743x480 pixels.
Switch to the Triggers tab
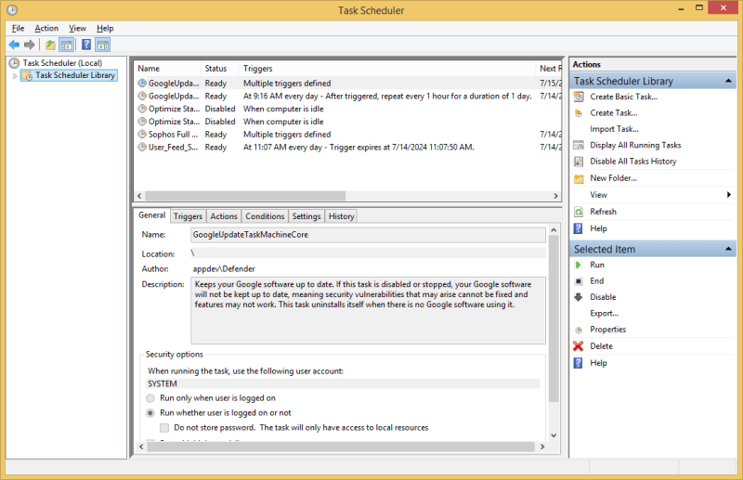[188, 216]
